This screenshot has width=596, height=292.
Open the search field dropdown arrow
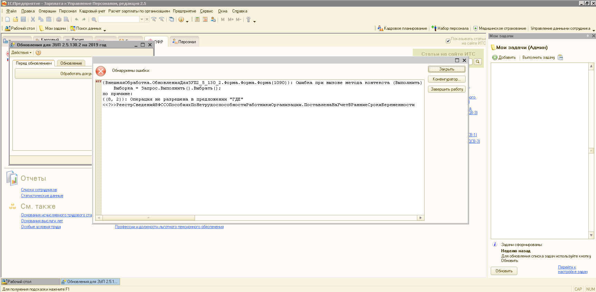(141, 19)
